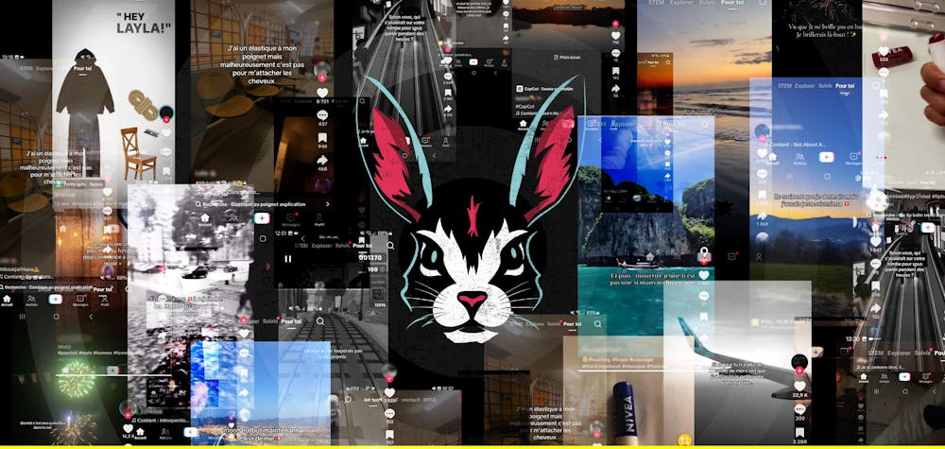Tap the Plein écran full screen button
Image resolution: width=945 pixels, height=449 pixels.
point(566,58)
